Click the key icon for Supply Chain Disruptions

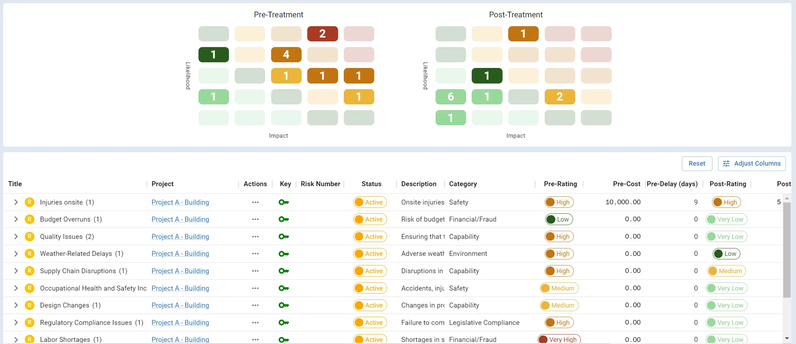(284, 271)
